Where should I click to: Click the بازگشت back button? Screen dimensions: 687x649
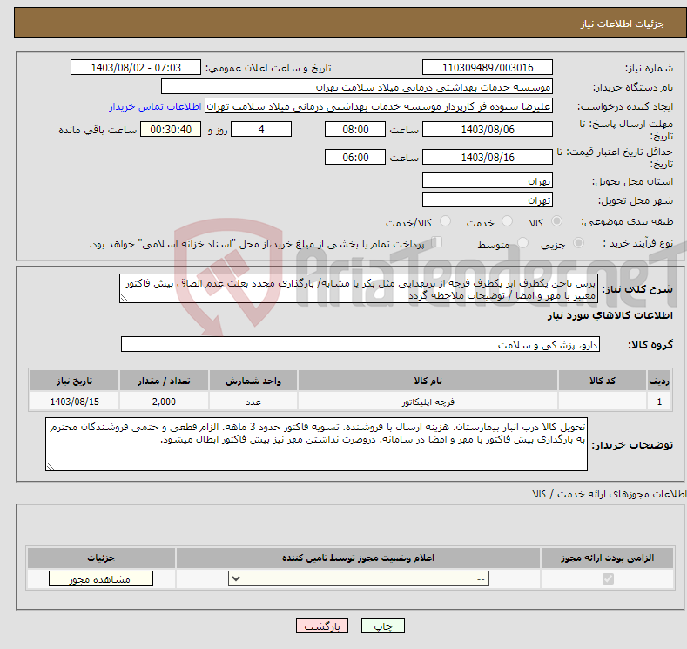tap(322, 625)
